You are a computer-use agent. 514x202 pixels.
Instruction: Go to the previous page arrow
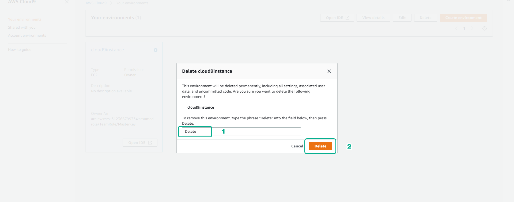[x=456, y=28]
